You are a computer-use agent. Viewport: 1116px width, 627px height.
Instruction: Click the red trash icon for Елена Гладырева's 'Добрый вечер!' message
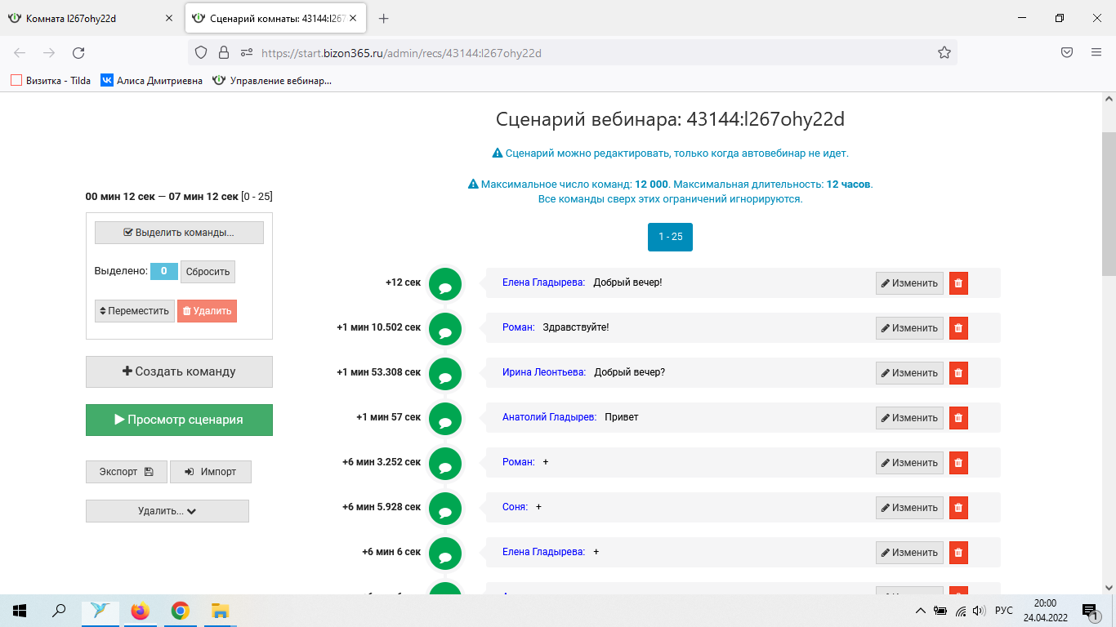(958, 283)
